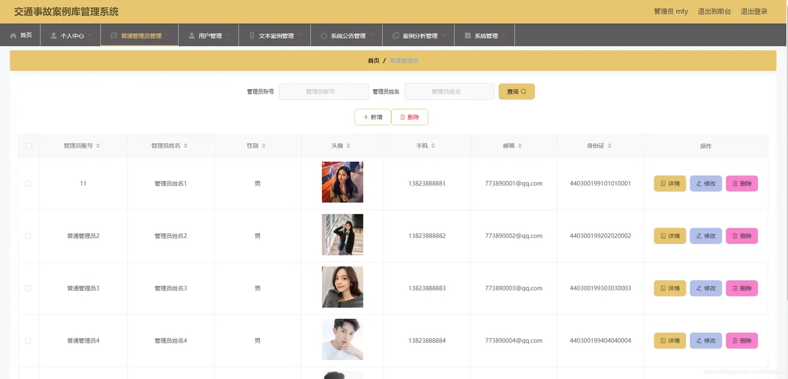Viewport: 788px width, 379px height.
Task: Click 修改 for 管理员姓名1 row
Action: 706,184
